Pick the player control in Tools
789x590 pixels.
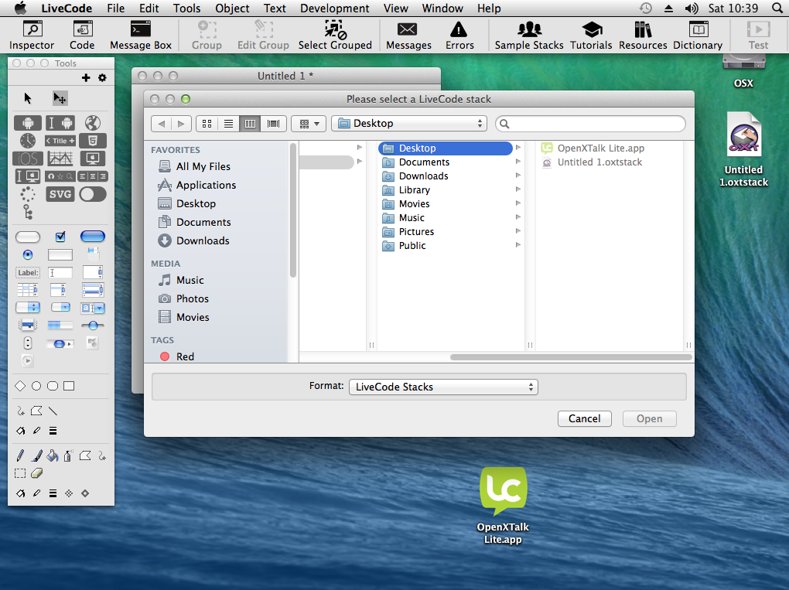[x=27, y=360]
